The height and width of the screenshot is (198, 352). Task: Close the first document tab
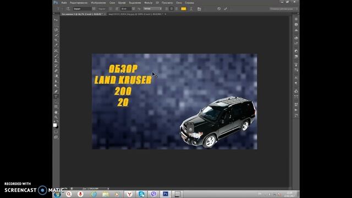pyautogui.click(x=105, y=14)
